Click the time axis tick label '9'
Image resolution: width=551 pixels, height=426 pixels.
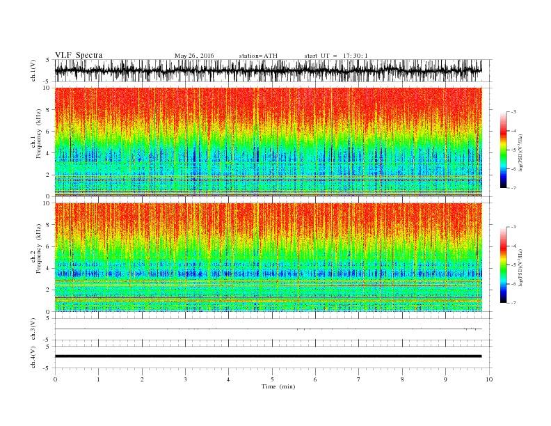pos(445,379)
